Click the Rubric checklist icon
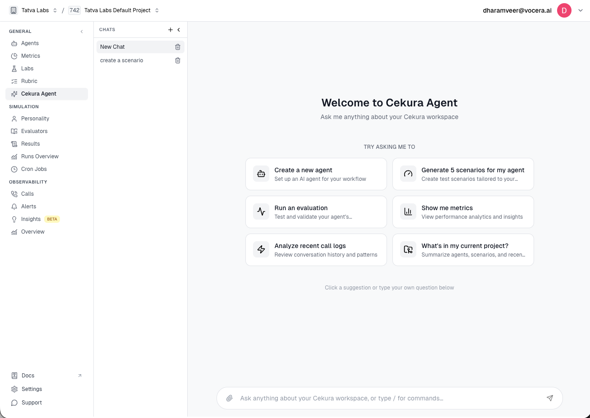590x418 pixels. pyautogui.click(x=14, y=81)
